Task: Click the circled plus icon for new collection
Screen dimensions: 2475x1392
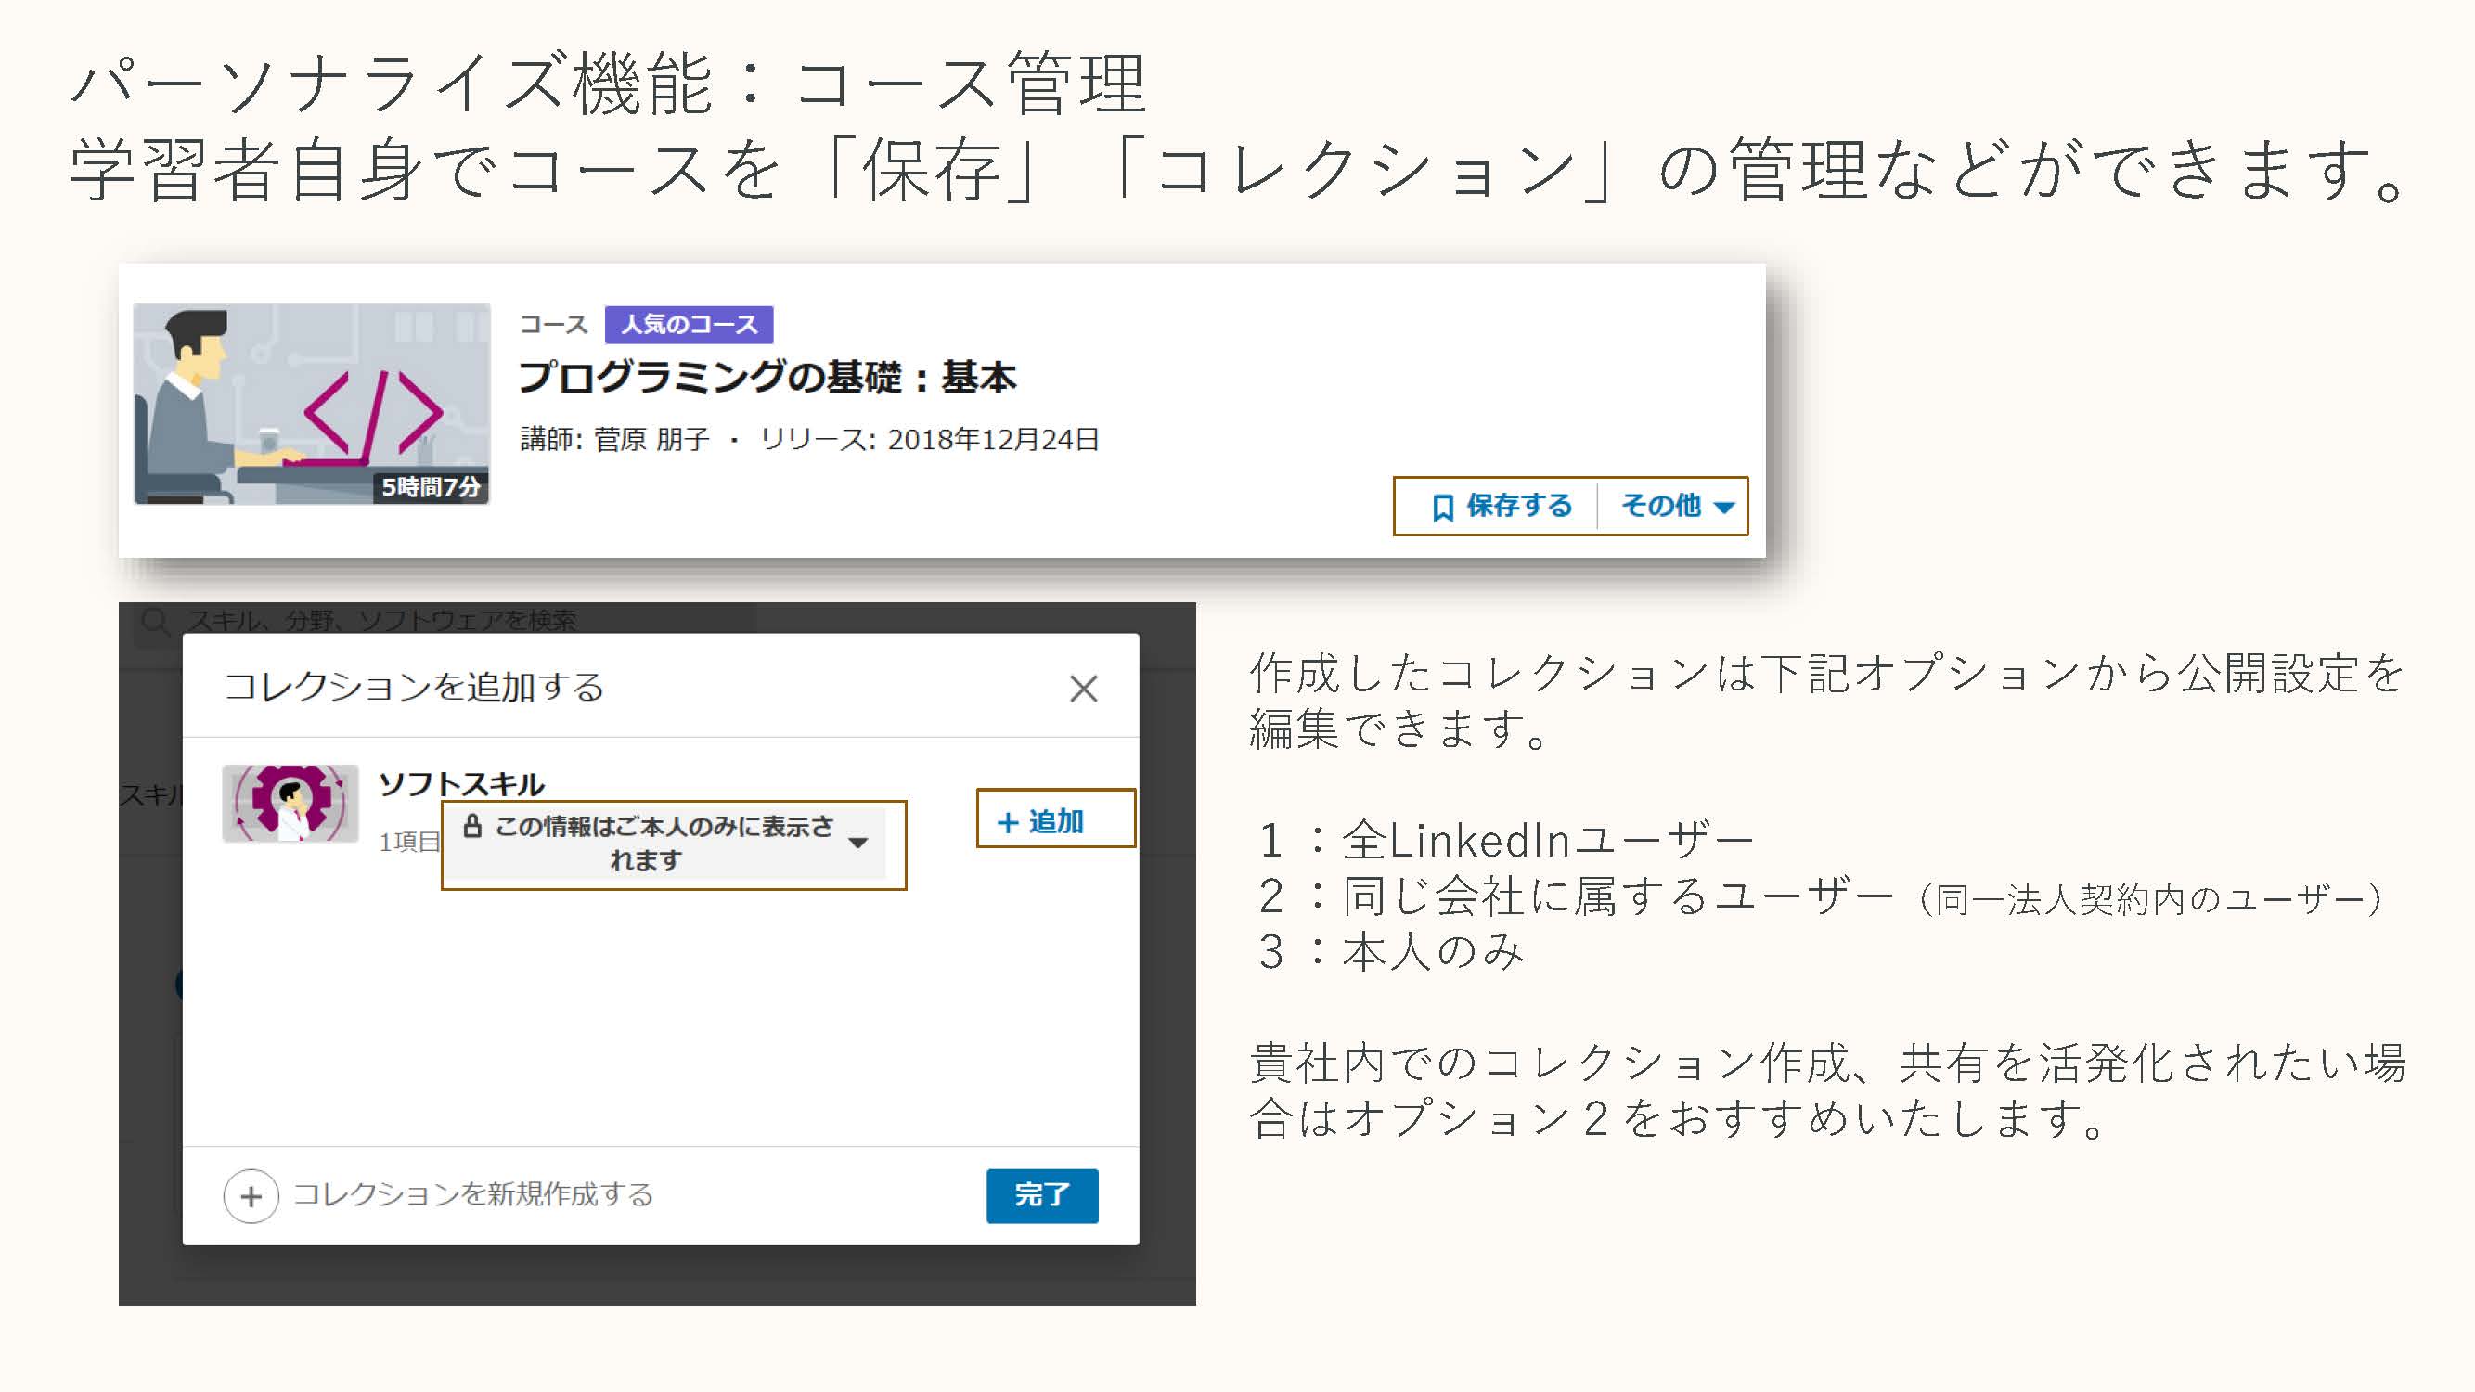Action: pyautogui.click(x=251, y=1196)
